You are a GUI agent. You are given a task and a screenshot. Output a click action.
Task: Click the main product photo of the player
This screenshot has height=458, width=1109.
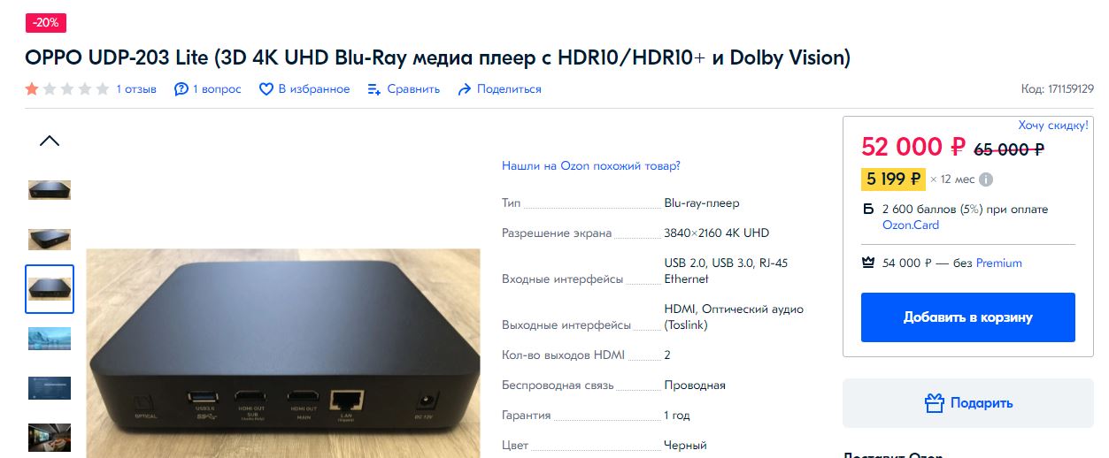283,353
